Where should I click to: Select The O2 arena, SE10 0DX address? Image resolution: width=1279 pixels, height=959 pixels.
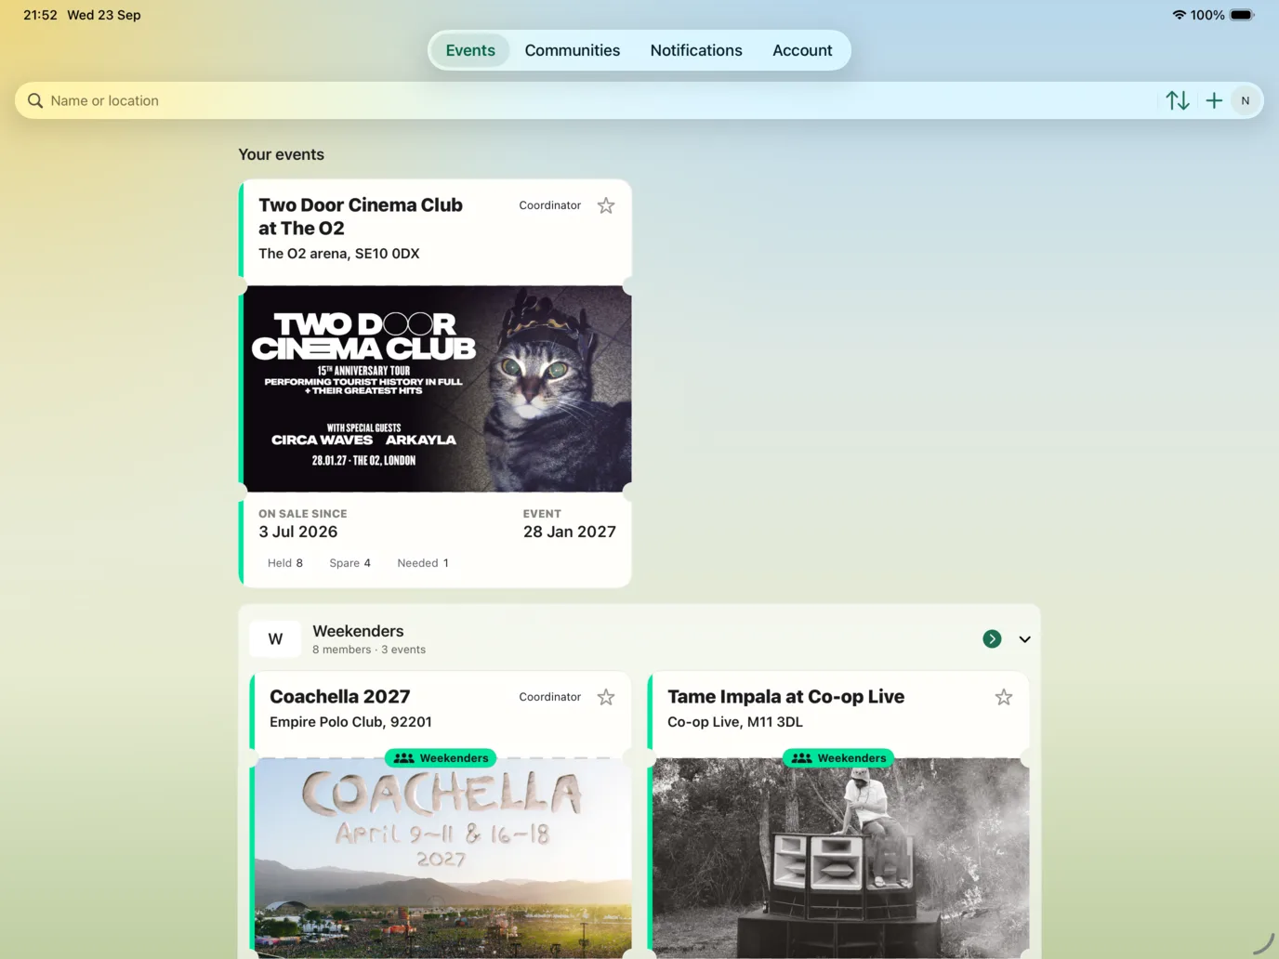pyautogui.click(x=339, y=254)
